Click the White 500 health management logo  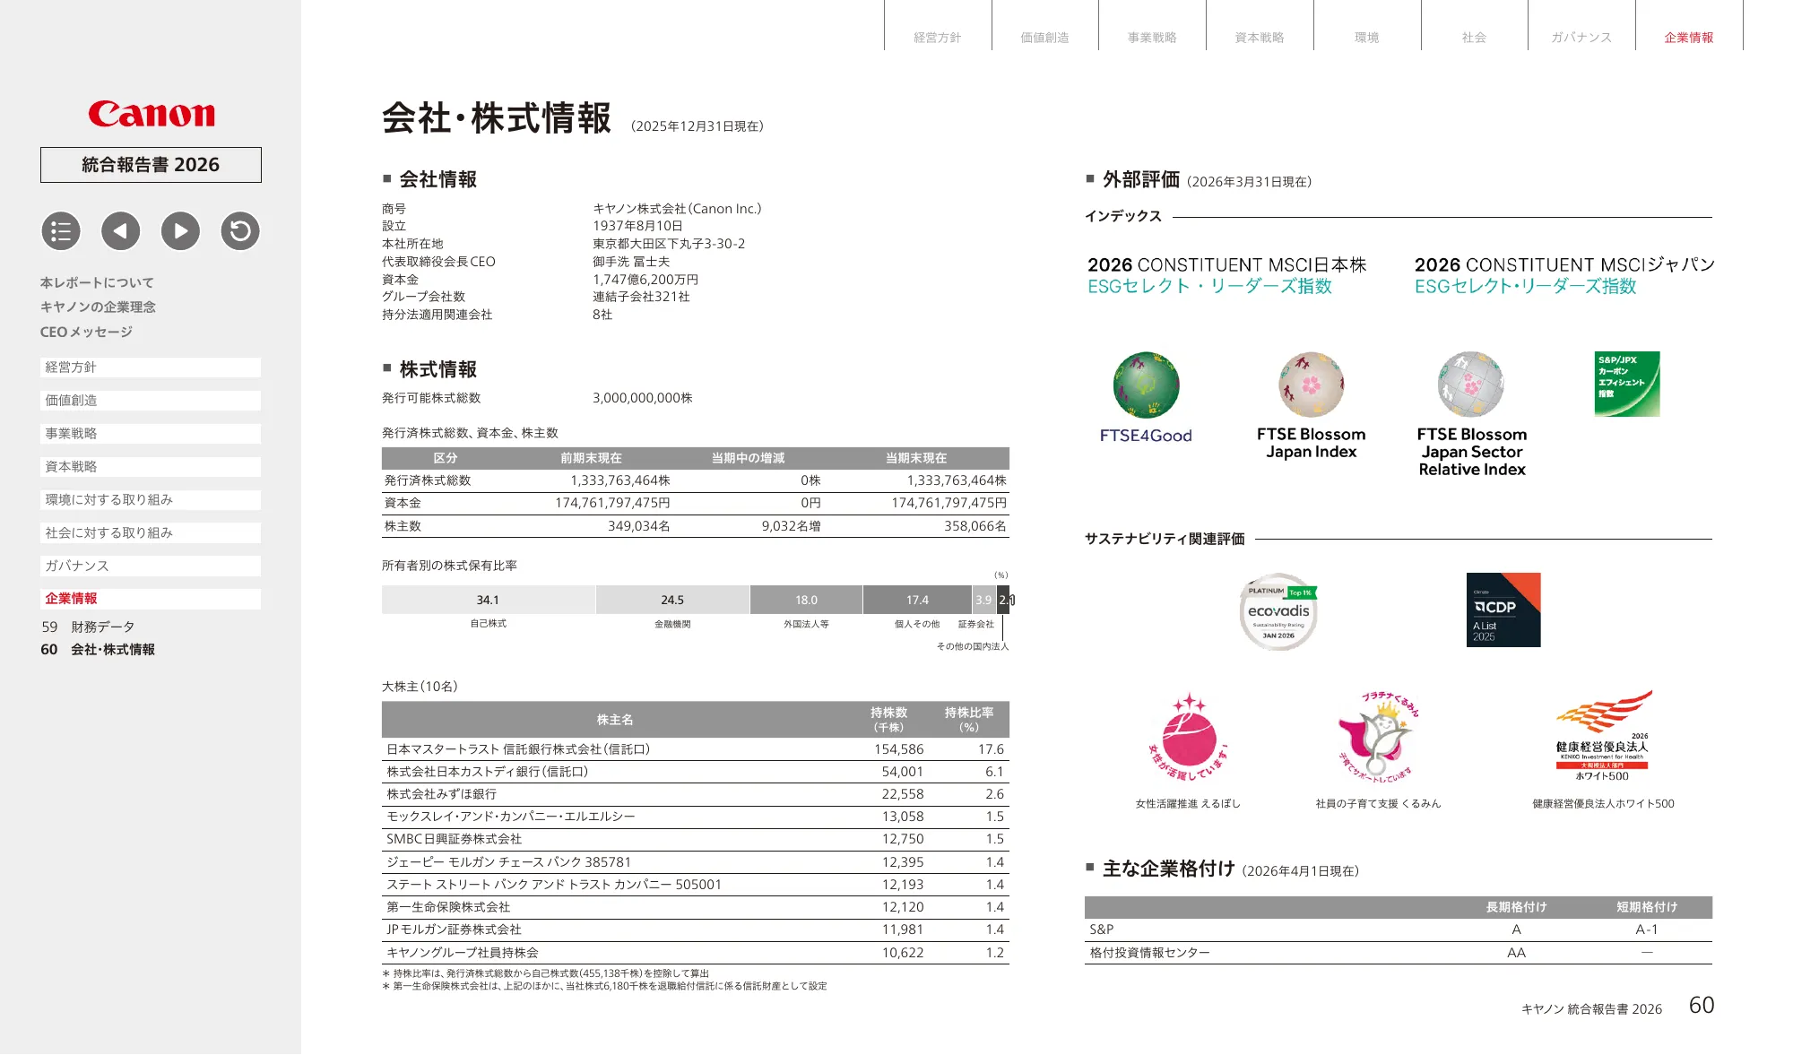(1603, 737)
